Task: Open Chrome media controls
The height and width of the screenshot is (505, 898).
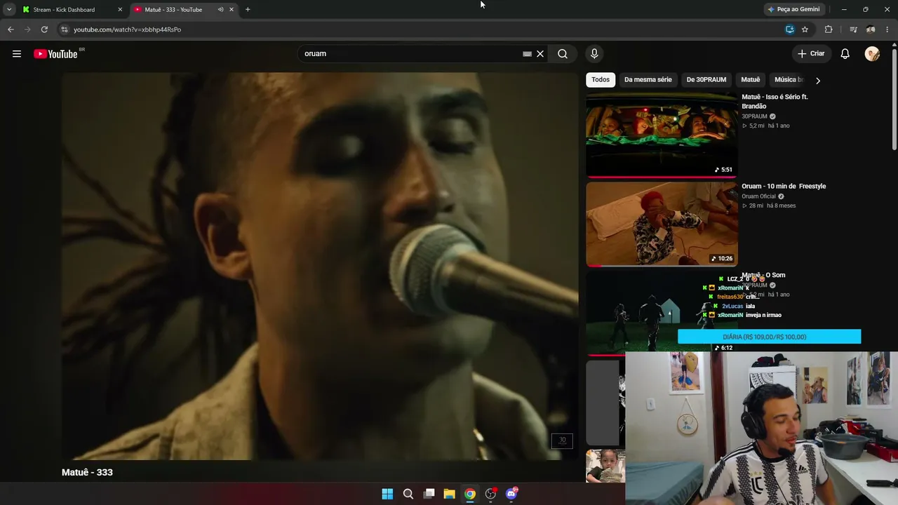Action: pyautogui.click(x=853, y=29)
